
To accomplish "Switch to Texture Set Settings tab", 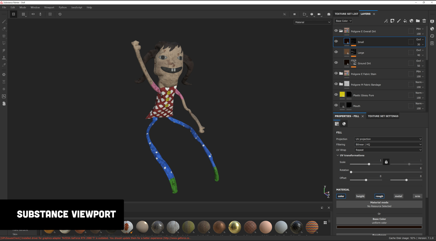I will pos(383,116).
